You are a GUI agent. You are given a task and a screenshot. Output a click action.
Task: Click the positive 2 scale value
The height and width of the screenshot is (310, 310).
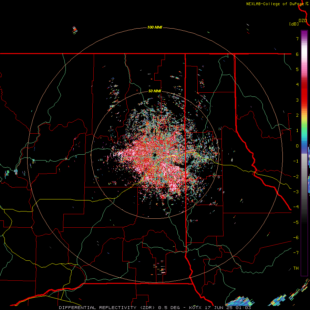297,115
